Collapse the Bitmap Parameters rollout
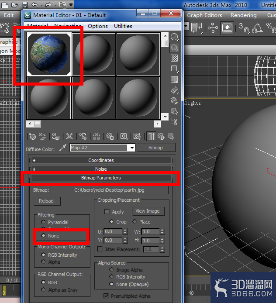The height and width of the screenshot is (303, 276). pyautogui.click(x=101, y=178)
